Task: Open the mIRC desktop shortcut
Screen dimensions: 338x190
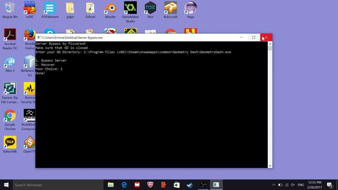Action: pyautogui.click(x=30, y=10)
